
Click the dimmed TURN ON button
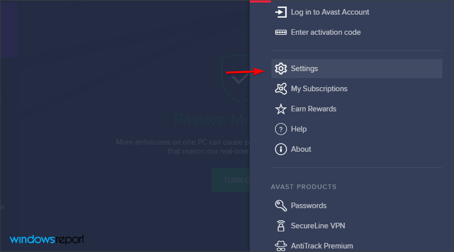(x=231, y=180)
